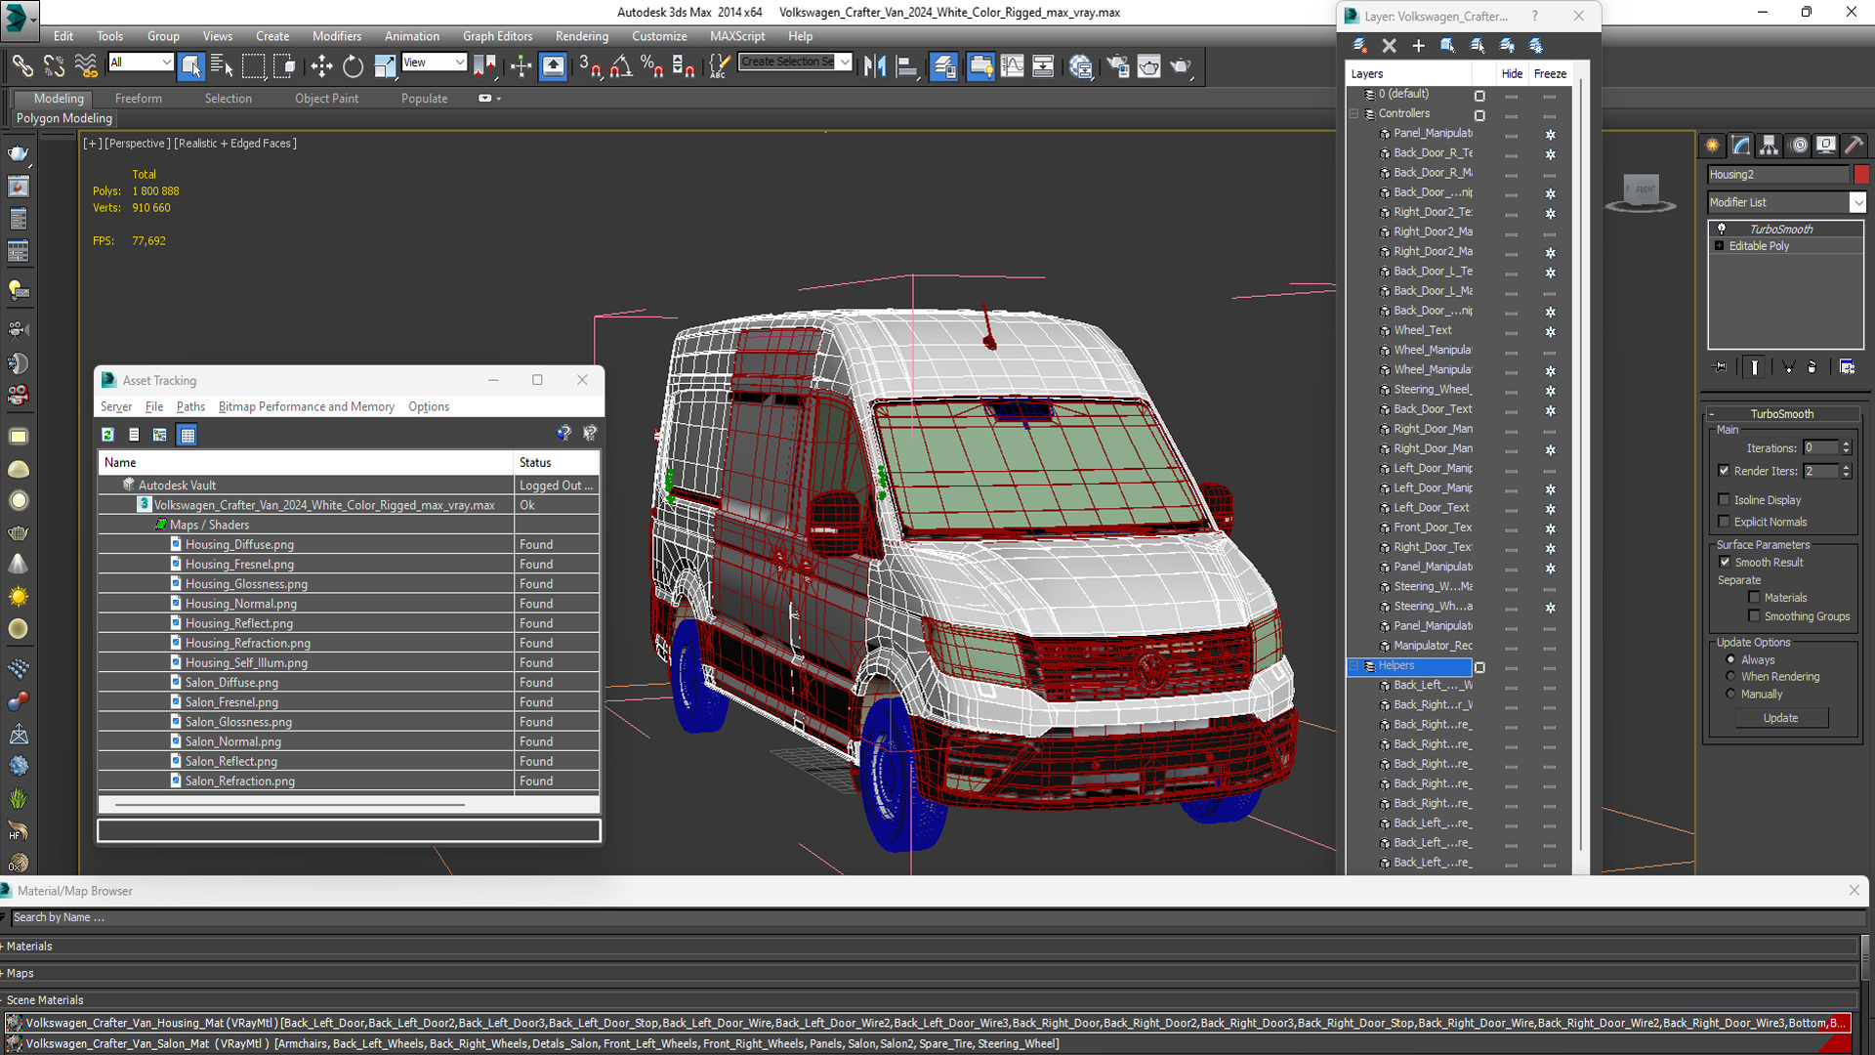The image size is (1875, 1055).
Task: Open Bitmap Performance and Memory menu
Action: tap(307, 407)
